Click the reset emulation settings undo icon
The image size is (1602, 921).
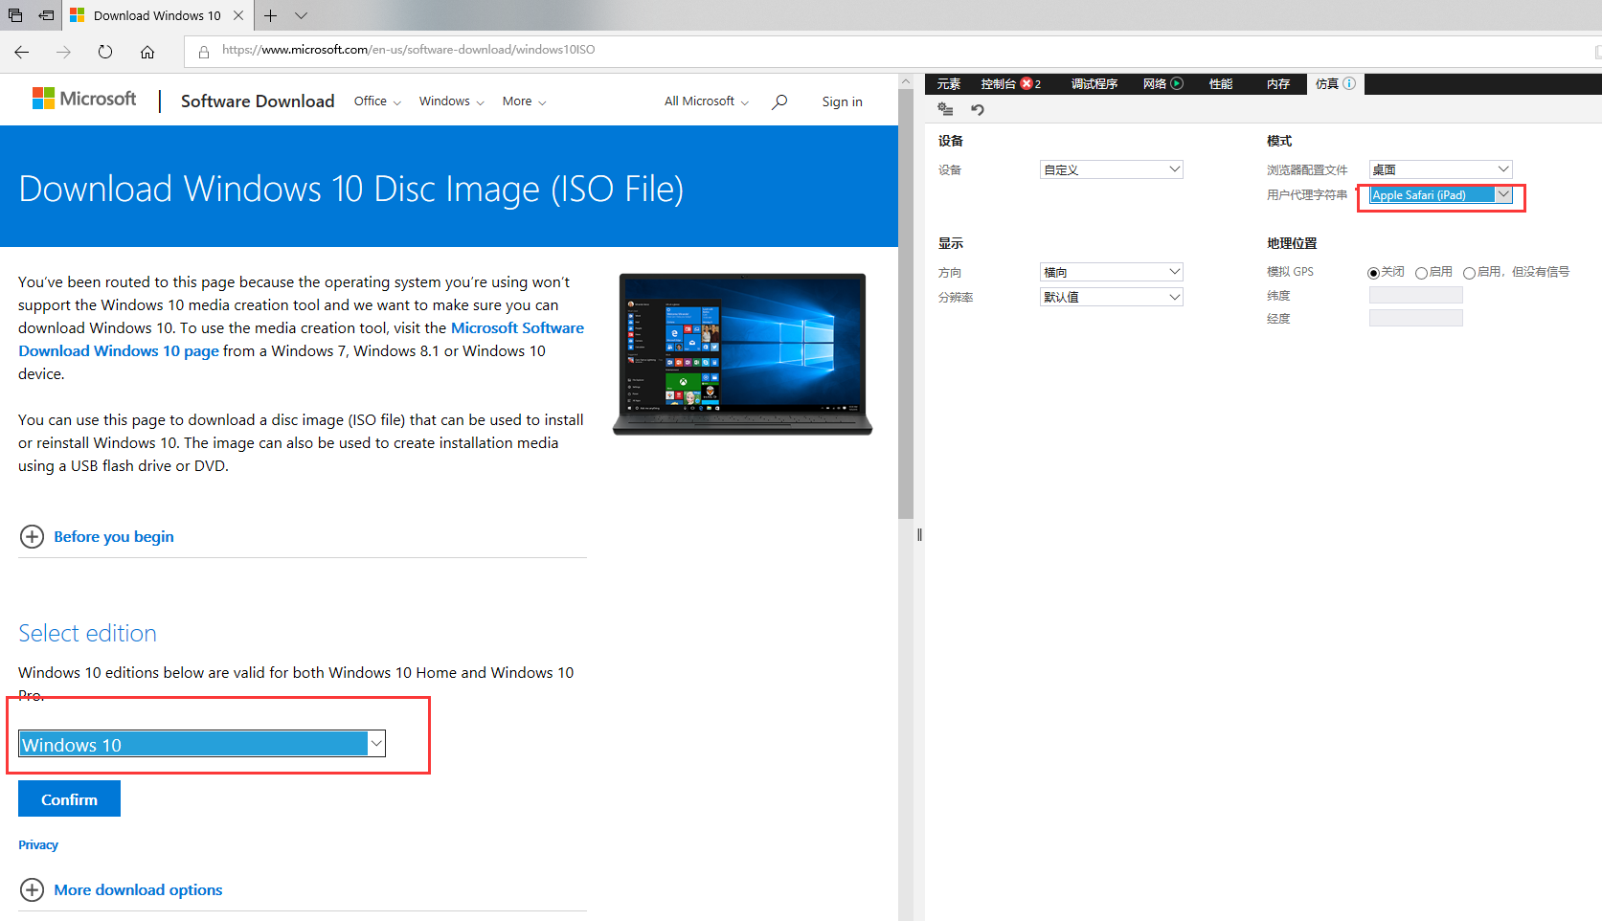(x=978, y=110)
